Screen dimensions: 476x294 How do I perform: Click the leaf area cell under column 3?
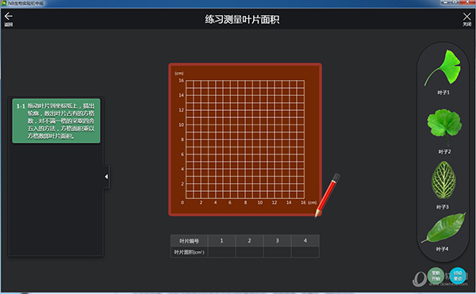pyautogui.click(x=277, y=252)
